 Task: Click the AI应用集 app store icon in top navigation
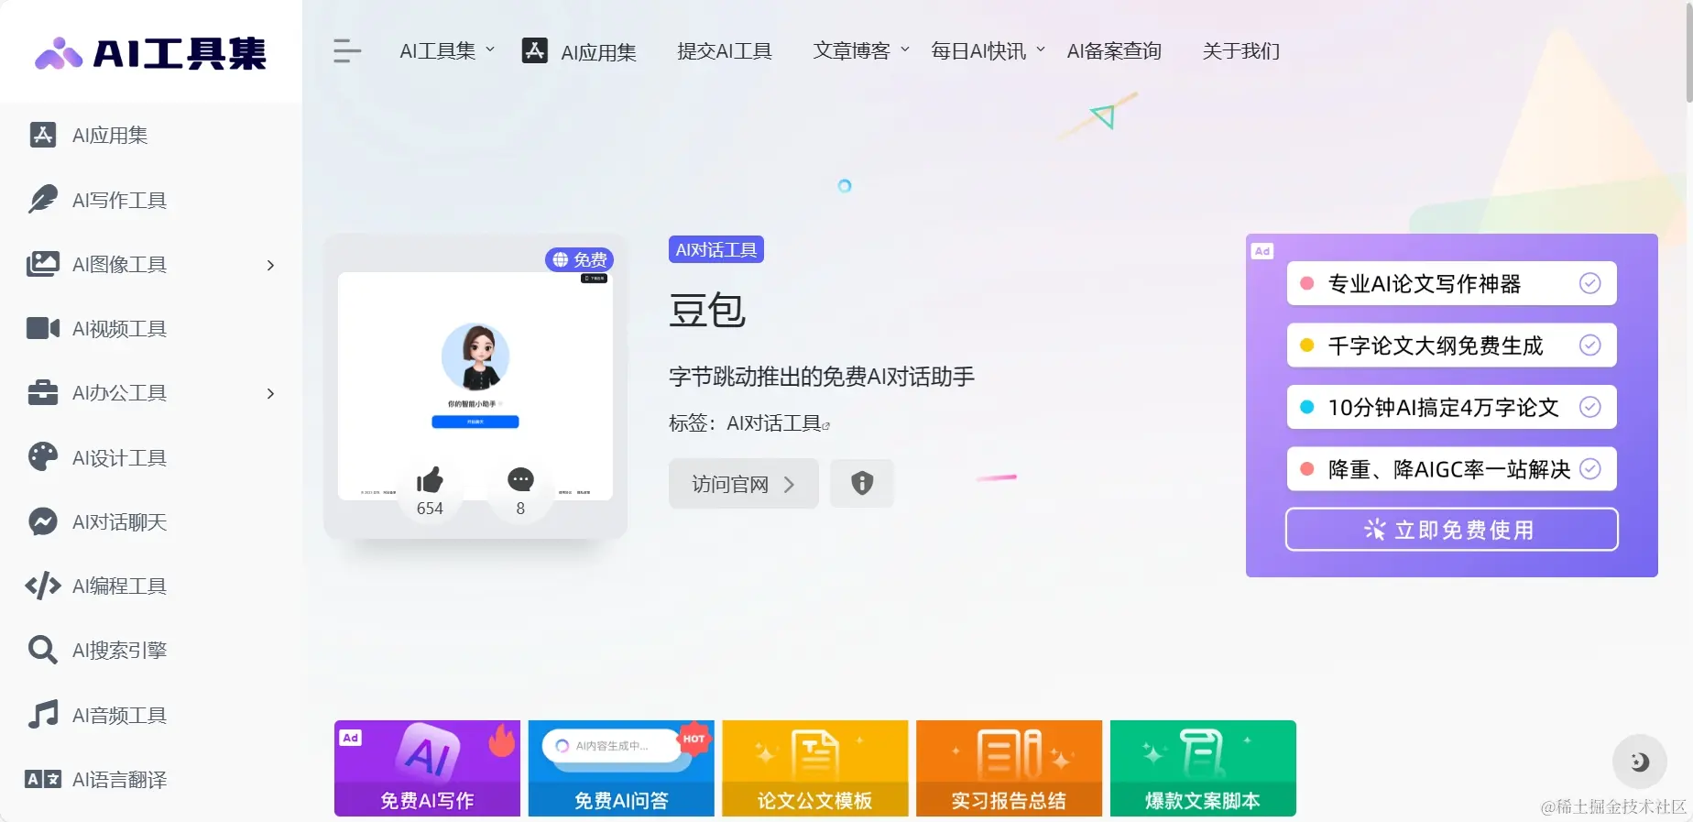point(535,50)
